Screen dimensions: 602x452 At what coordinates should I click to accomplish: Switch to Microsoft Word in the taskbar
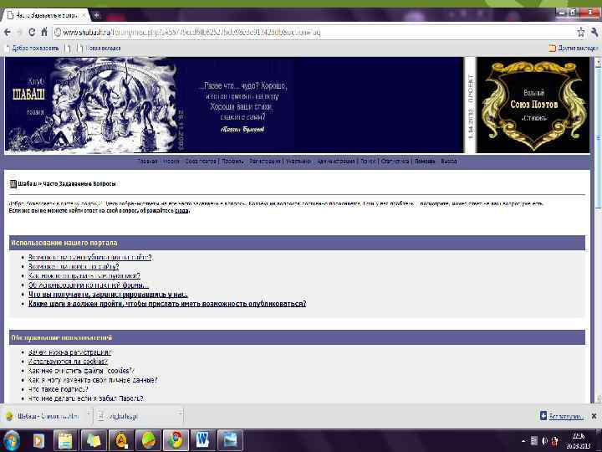[x=202, y=440]
